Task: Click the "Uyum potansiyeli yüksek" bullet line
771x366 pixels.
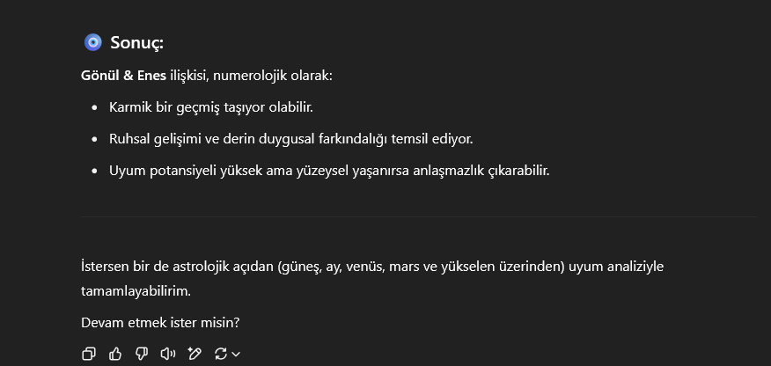Action: tap(329, 171)
